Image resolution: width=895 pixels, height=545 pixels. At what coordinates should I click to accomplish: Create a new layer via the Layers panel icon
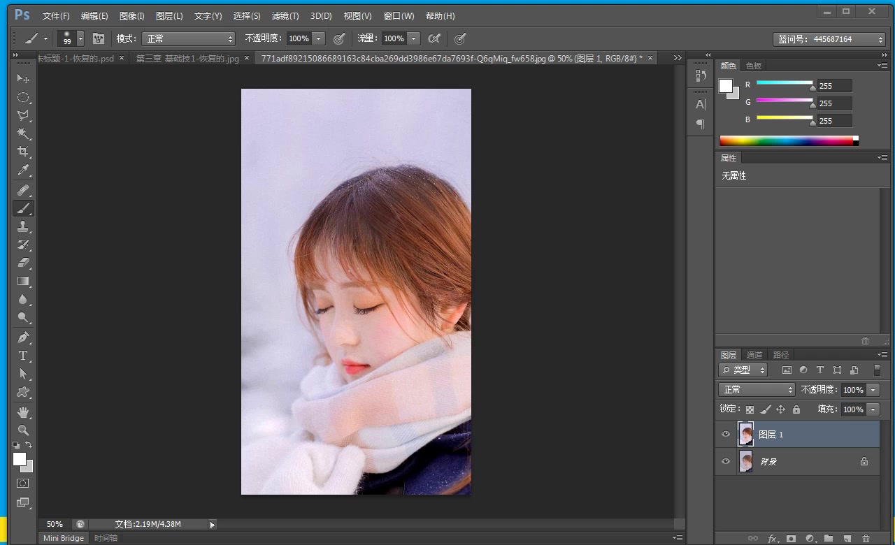click(847, 539)
